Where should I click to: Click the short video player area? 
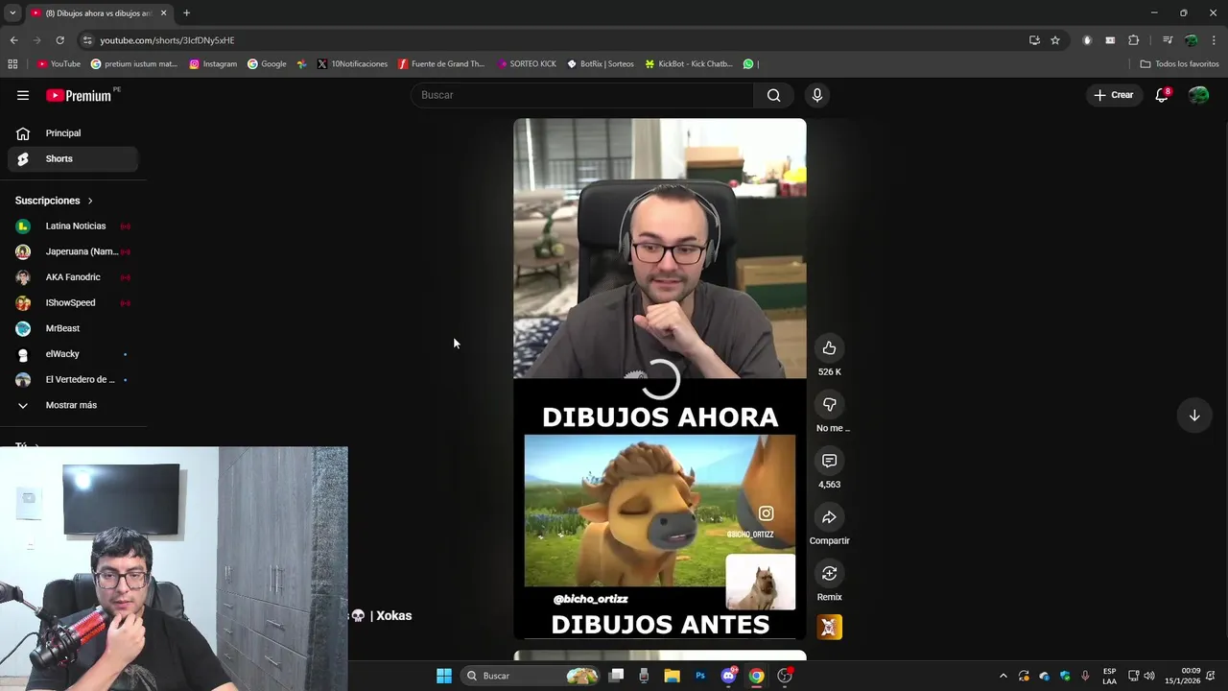[660, 379]
